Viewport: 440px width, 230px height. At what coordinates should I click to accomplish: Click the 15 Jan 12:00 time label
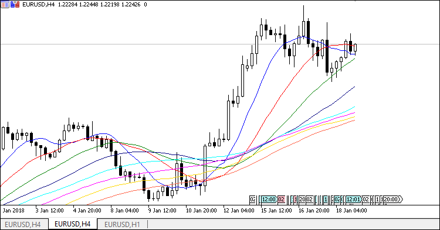coord(276,211)
